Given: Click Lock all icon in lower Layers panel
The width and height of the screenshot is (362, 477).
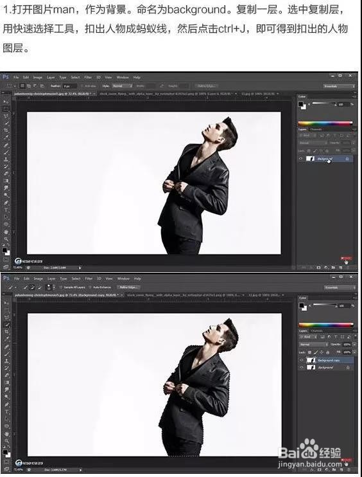Looking at the screenshot, I should coord(328,352).
